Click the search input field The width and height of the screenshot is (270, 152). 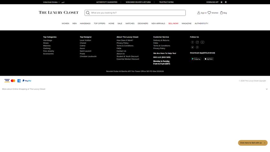[135, 13]
